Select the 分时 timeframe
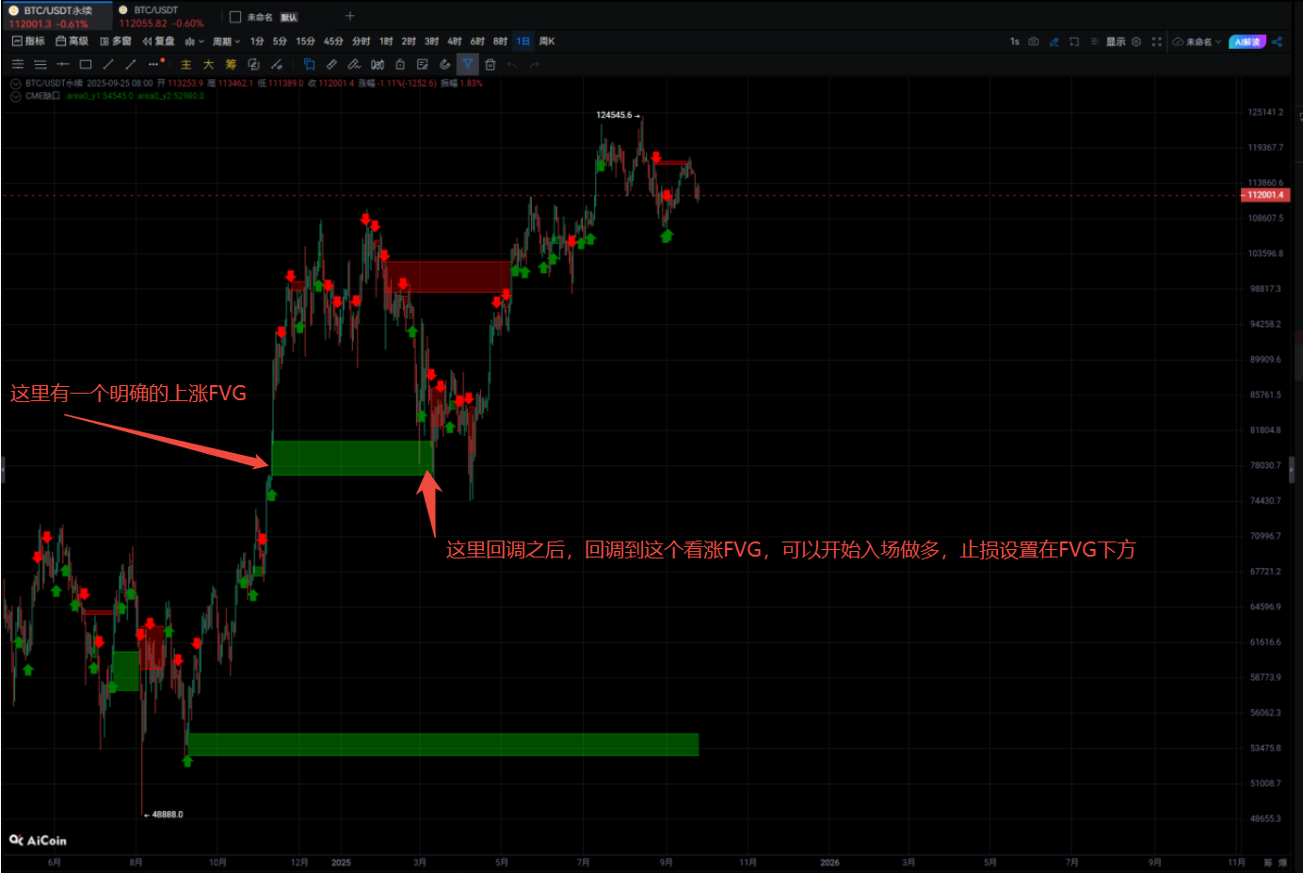 (x=361, y=41)
